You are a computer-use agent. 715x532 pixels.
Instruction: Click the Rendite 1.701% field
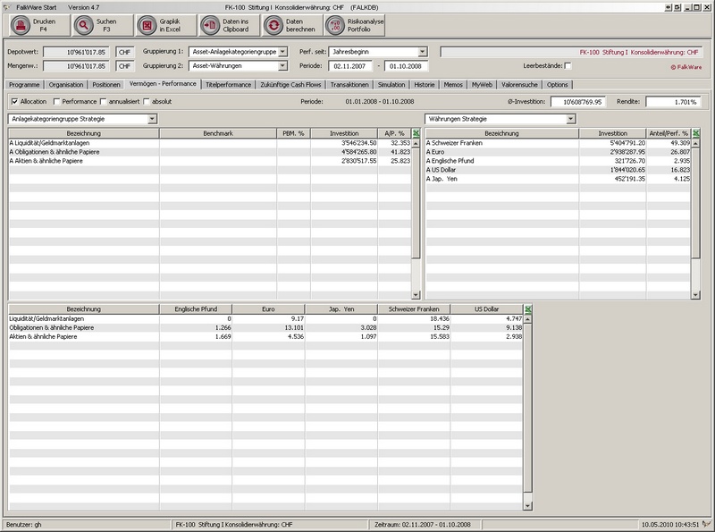(x=673, y=102)
